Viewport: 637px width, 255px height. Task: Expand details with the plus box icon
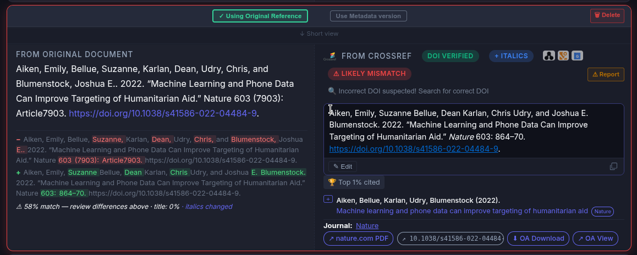[x=328, y=199]
